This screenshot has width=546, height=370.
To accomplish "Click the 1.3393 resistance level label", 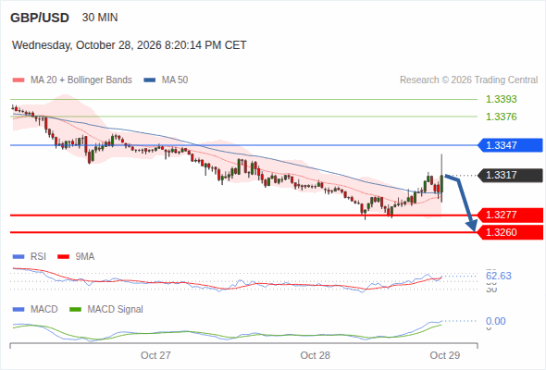I will 501,99.
